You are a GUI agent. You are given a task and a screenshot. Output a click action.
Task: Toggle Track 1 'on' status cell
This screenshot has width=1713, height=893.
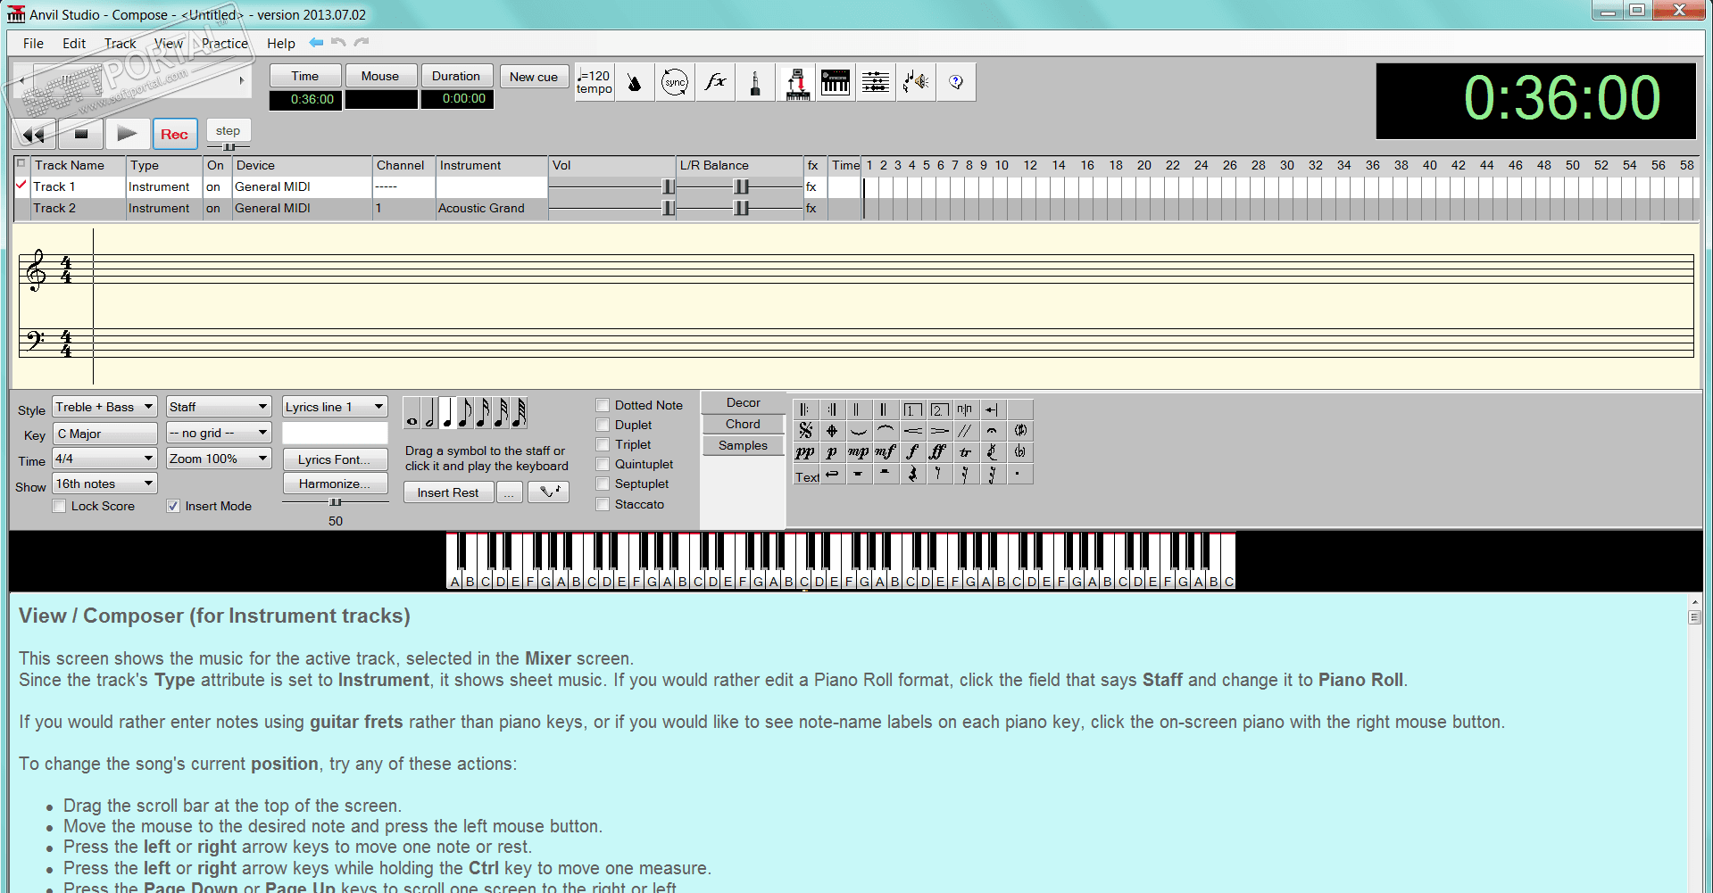[x=217, y=186]
